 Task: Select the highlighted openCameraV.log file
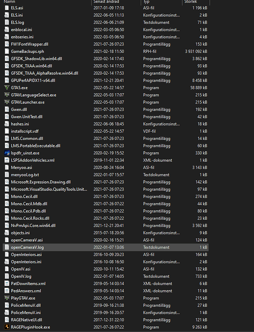(27, 247)
